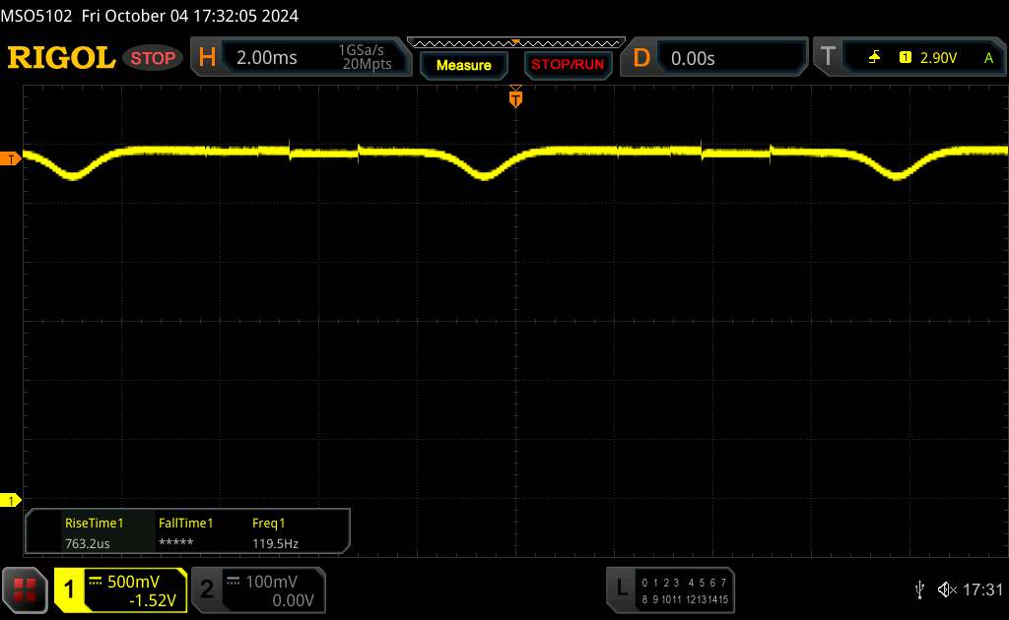Image resolution: width=1009 pixels, height=620 pixels.
Task: Click the STOP status indicator
Action: coord(153,58)
